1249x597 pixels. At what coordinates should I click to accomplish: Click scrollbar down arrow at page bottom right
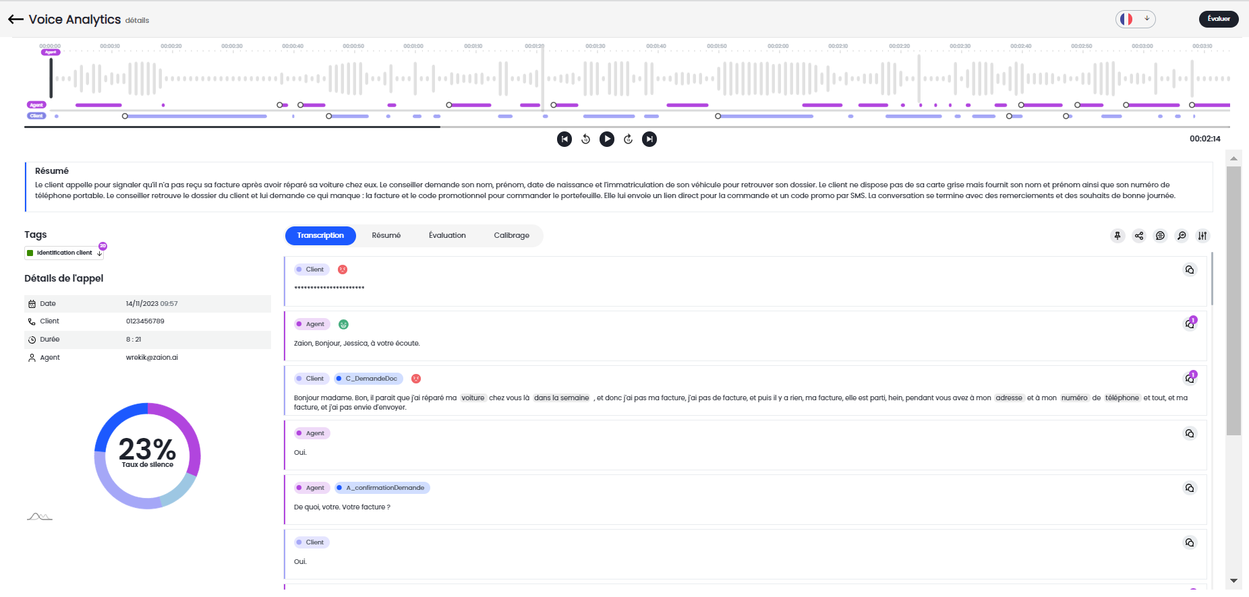(x=1233, y=580)
